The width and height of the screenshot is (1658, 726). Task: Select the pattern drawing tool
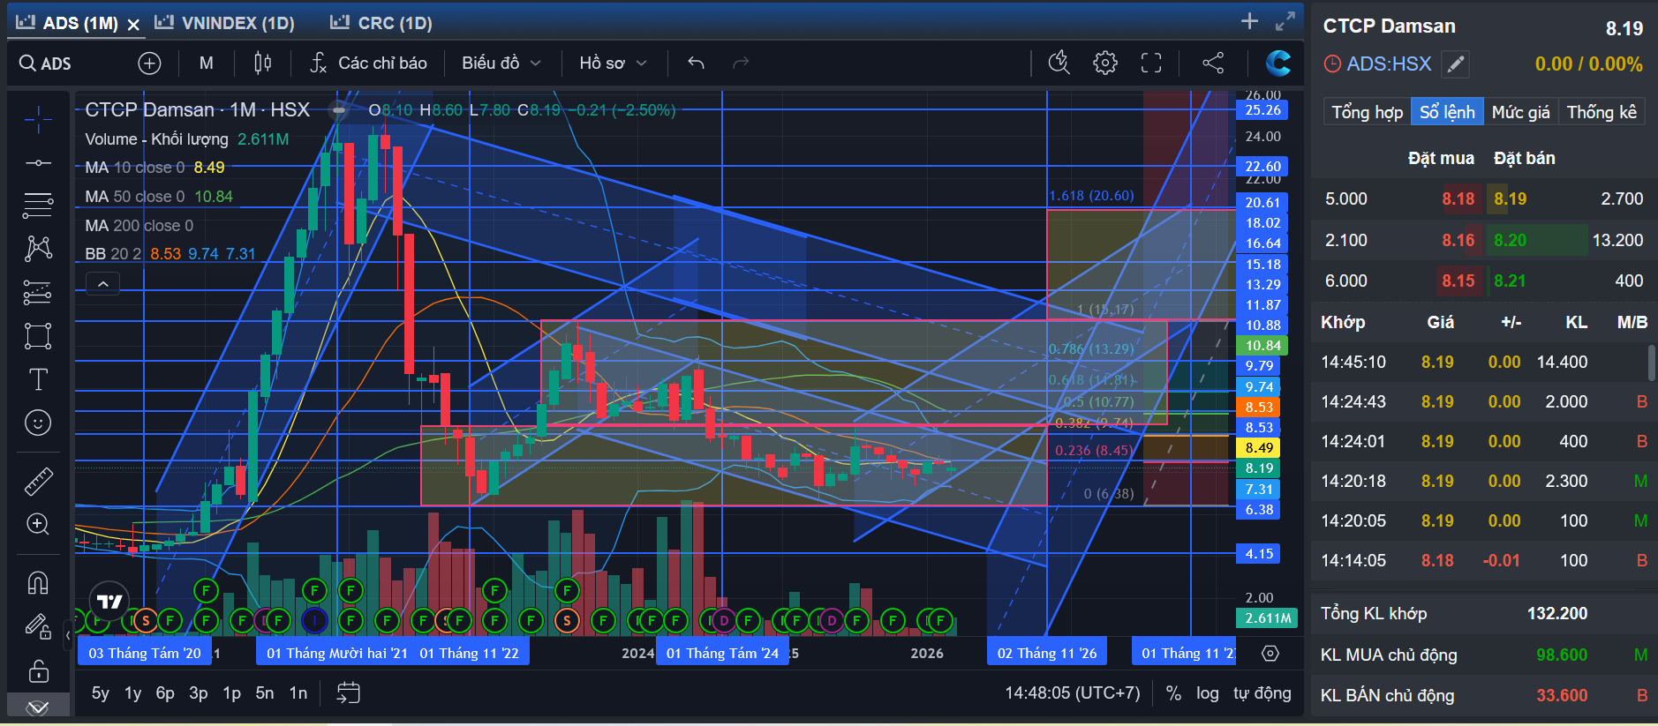point(38,248)
